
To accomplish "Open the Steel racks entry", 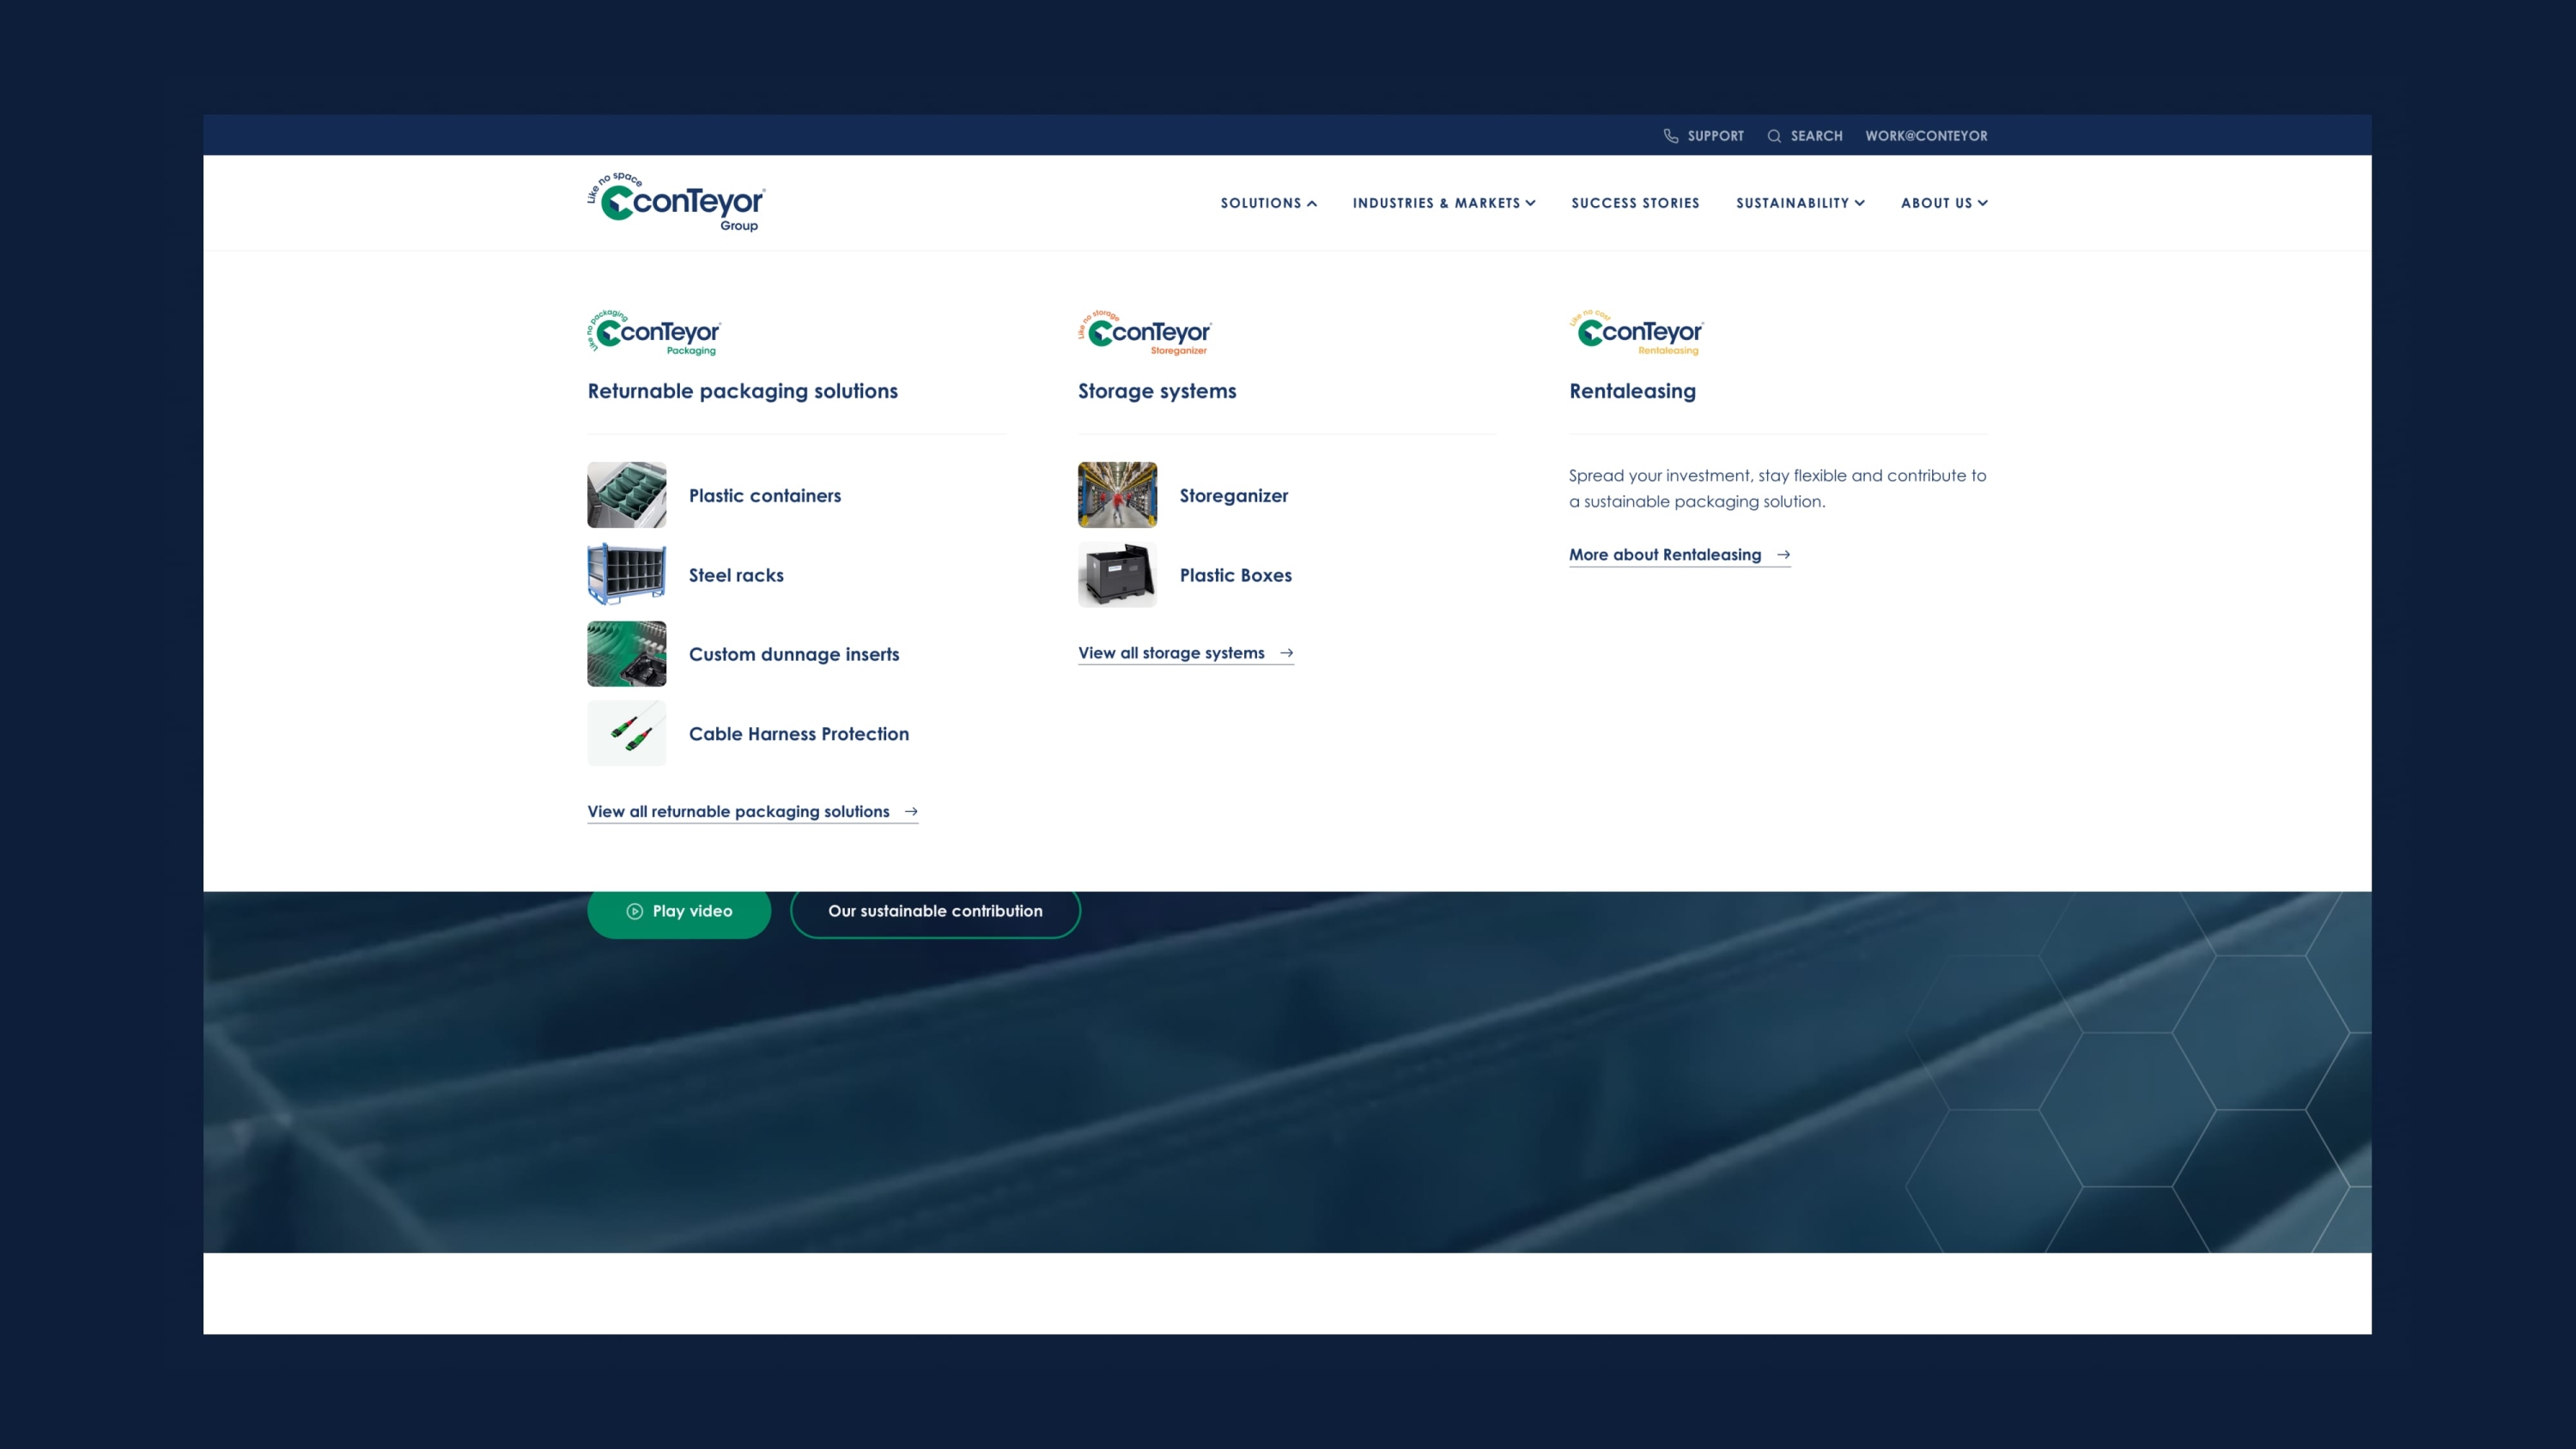I will pyautogui.click(x=736, y=575).
